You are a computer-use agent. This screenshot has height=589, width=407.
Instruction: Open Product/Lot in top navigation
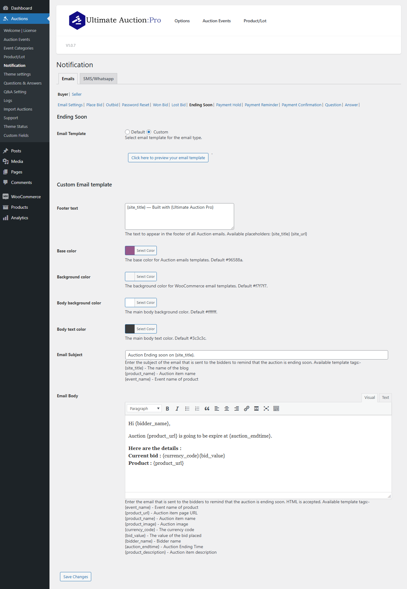click(x=255, y=21)
